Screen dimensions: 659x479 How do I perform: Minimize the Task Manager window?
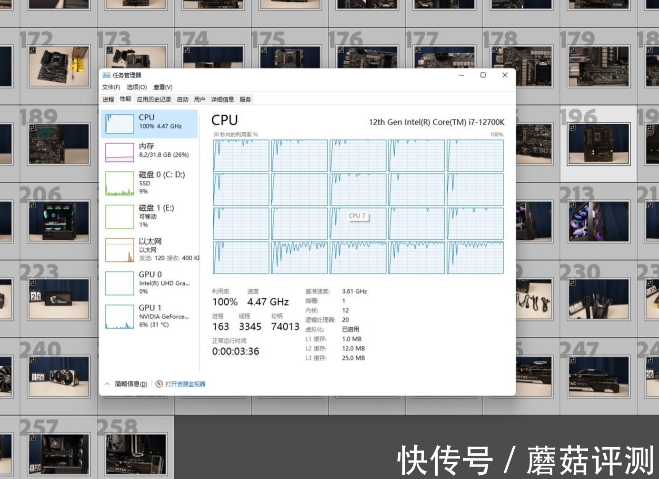point(461,75)
